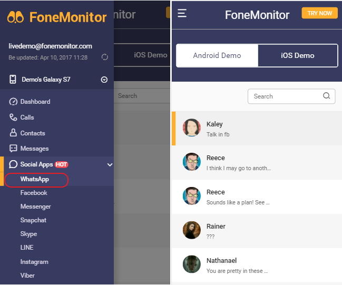Open the Rainer conversation

point(257,231)
